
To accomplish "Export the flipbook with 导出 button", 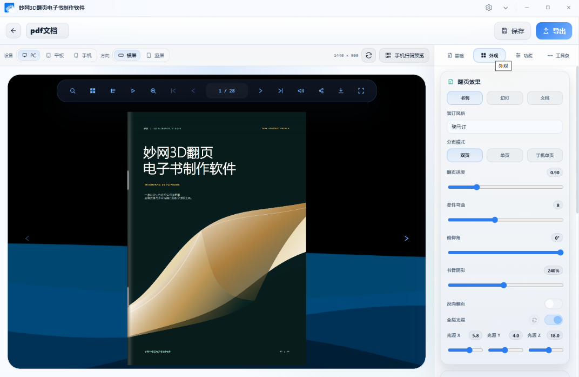I will click(554, 31).
